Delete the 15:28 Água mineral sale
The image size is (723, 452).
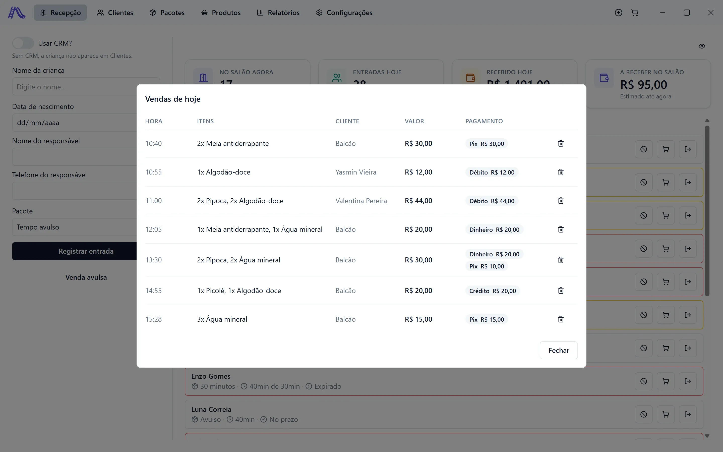tap(561, 319)
